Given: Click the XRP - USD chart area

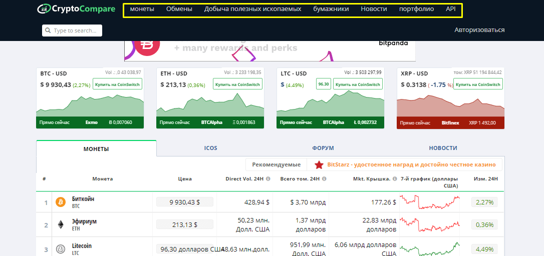Looking at the screenshot, I should [450, 105].
